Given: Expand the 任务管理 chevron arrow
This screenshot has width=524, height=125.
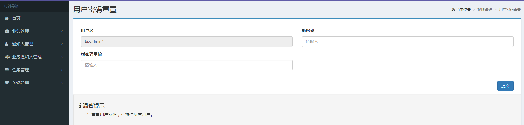Looking at the screenshot, I should click(62, 70).
